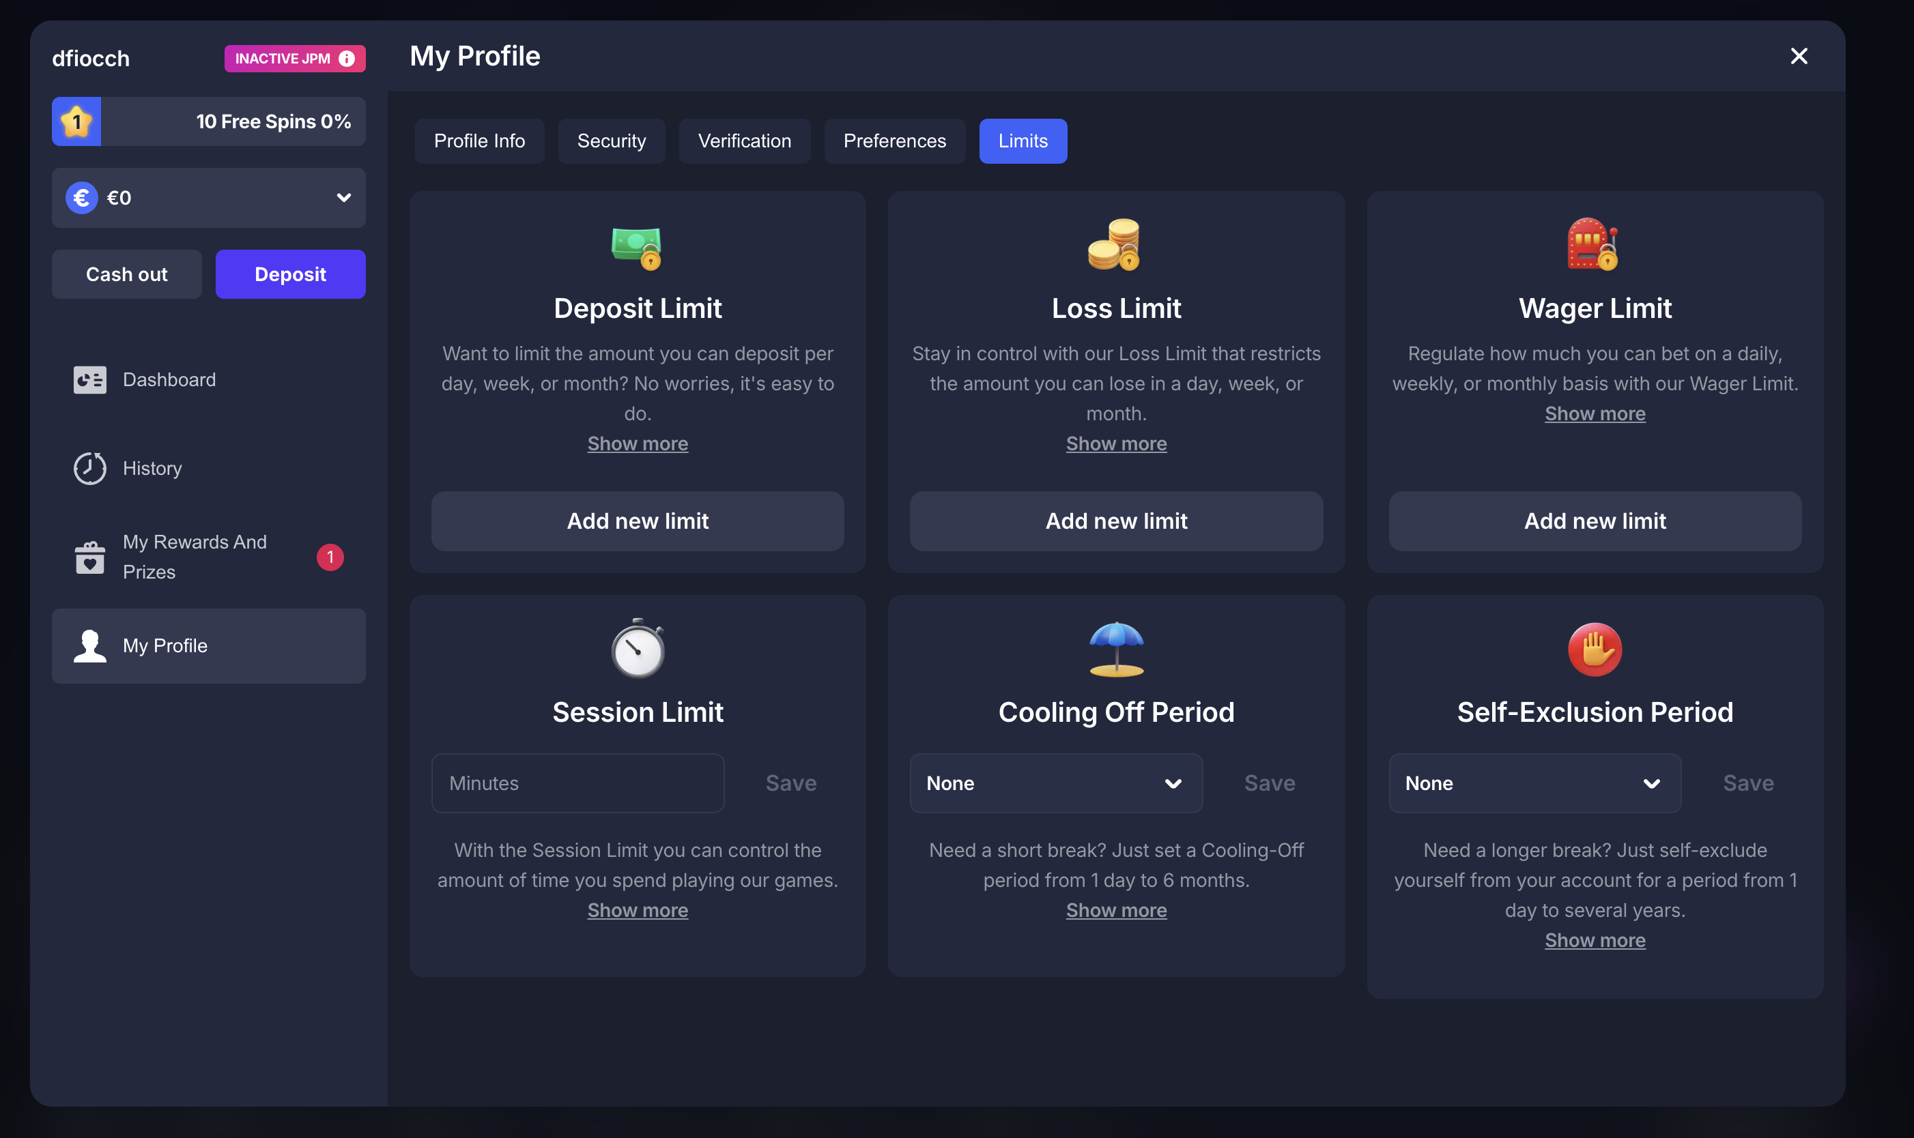Open the Self-Exclusion Period dropdown
Screen dimensions: 1914x1138
point(1534,783)
